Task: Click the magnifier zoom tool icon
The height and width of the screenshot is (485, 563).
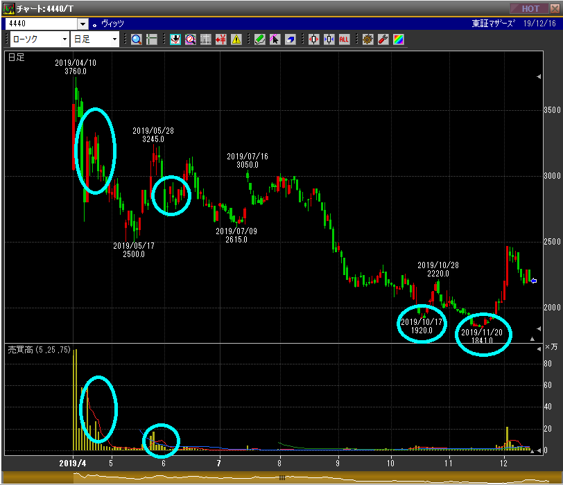Action: coord(136,39)
